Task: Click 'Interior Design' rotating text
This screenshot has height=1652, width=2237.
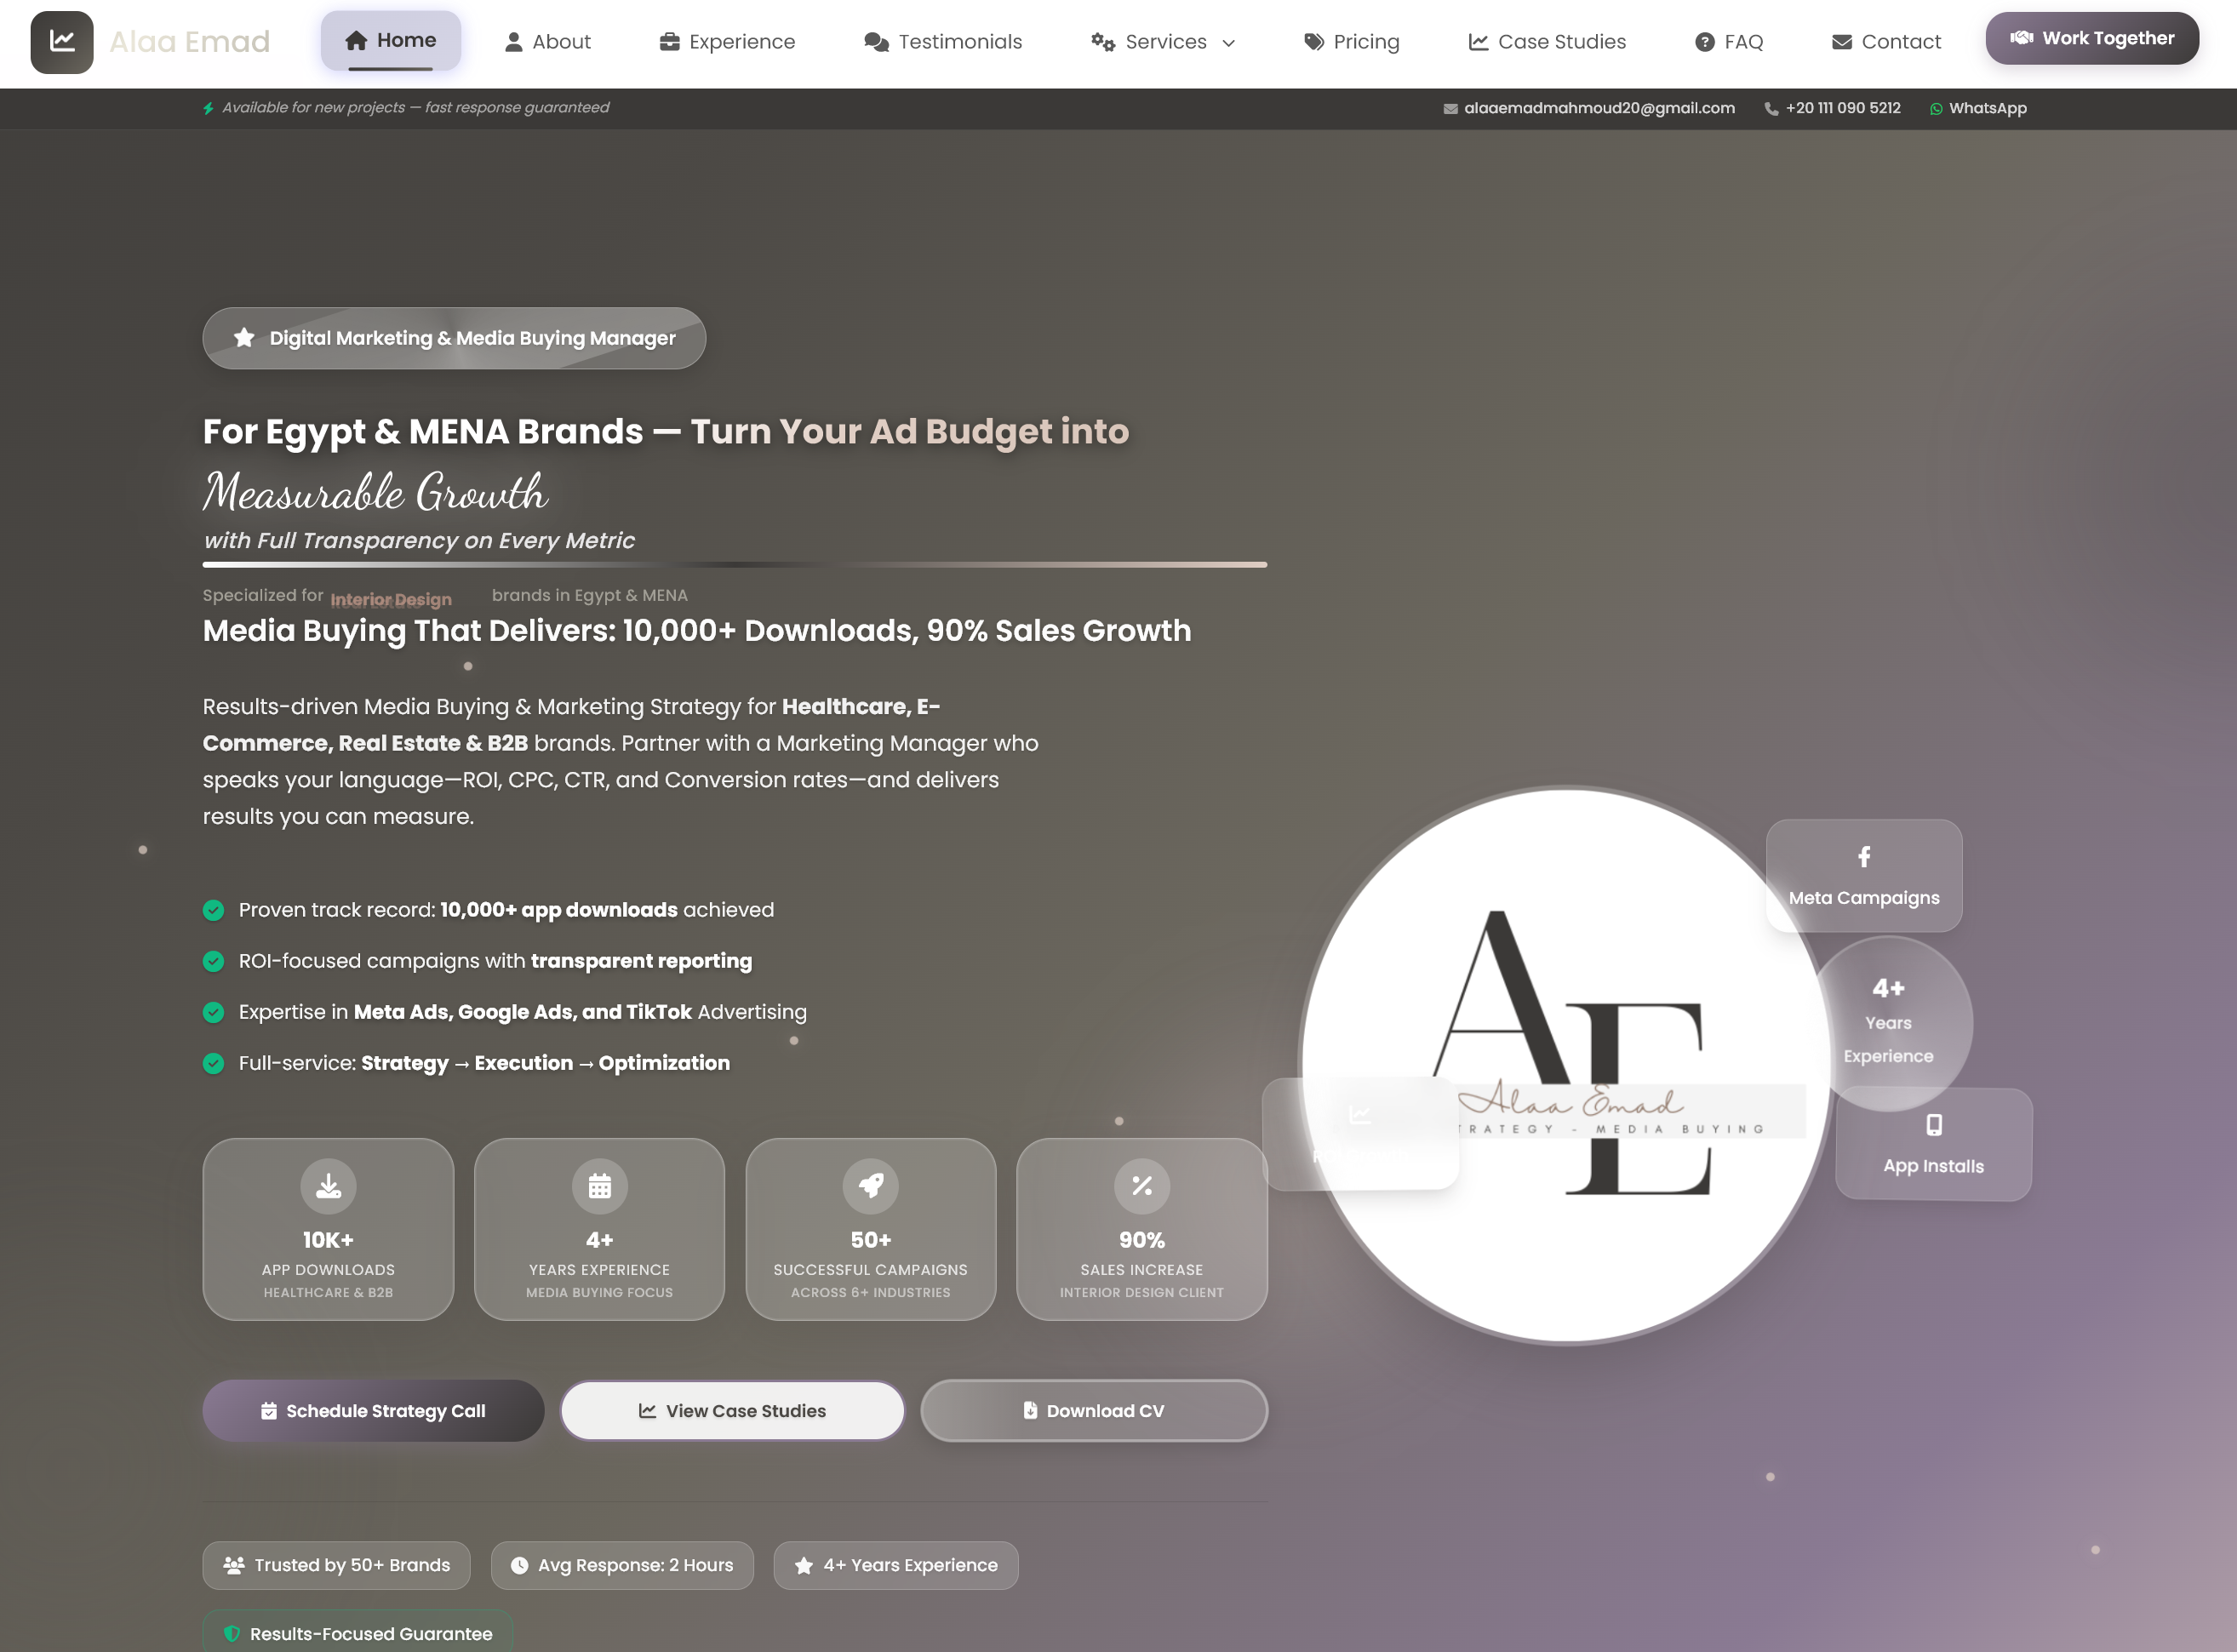Action: 391,599
